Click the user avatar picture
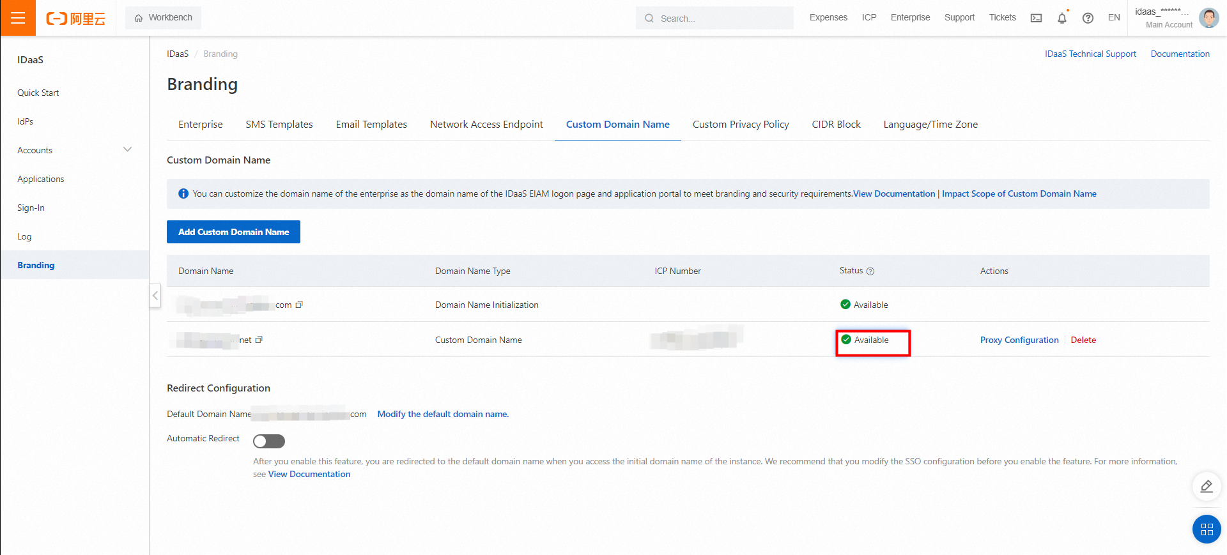Screen dimensions: 1227x555 click(1208, 18)
